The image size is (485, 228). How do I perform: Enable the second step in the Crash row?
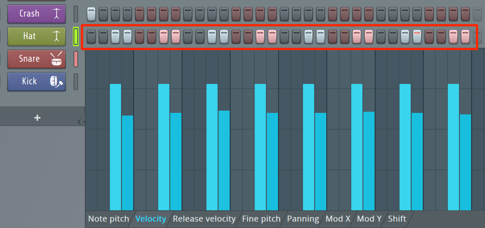click(103, 14)
